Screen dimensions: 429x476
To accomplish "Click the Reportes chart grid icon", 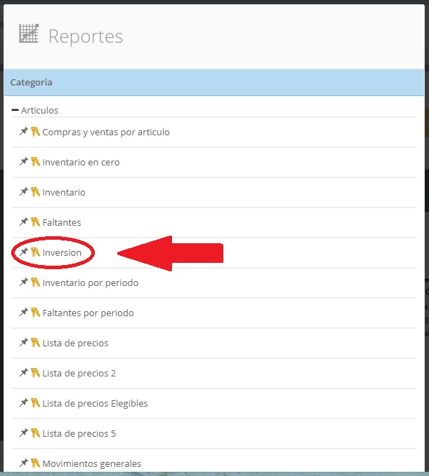I will [x=29, y=34].
